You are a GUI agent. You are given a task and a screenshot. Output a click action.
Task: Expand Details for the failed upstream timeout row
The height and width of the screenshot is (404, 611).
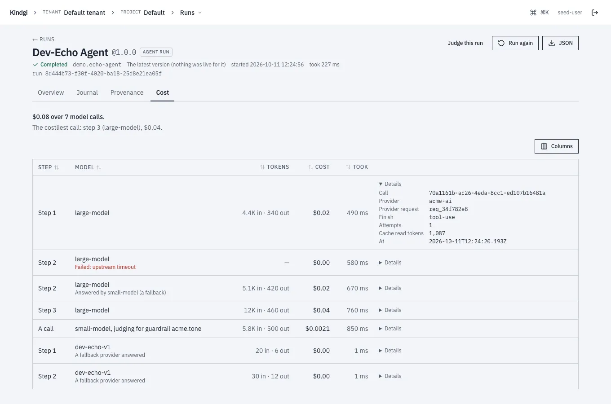390,263
